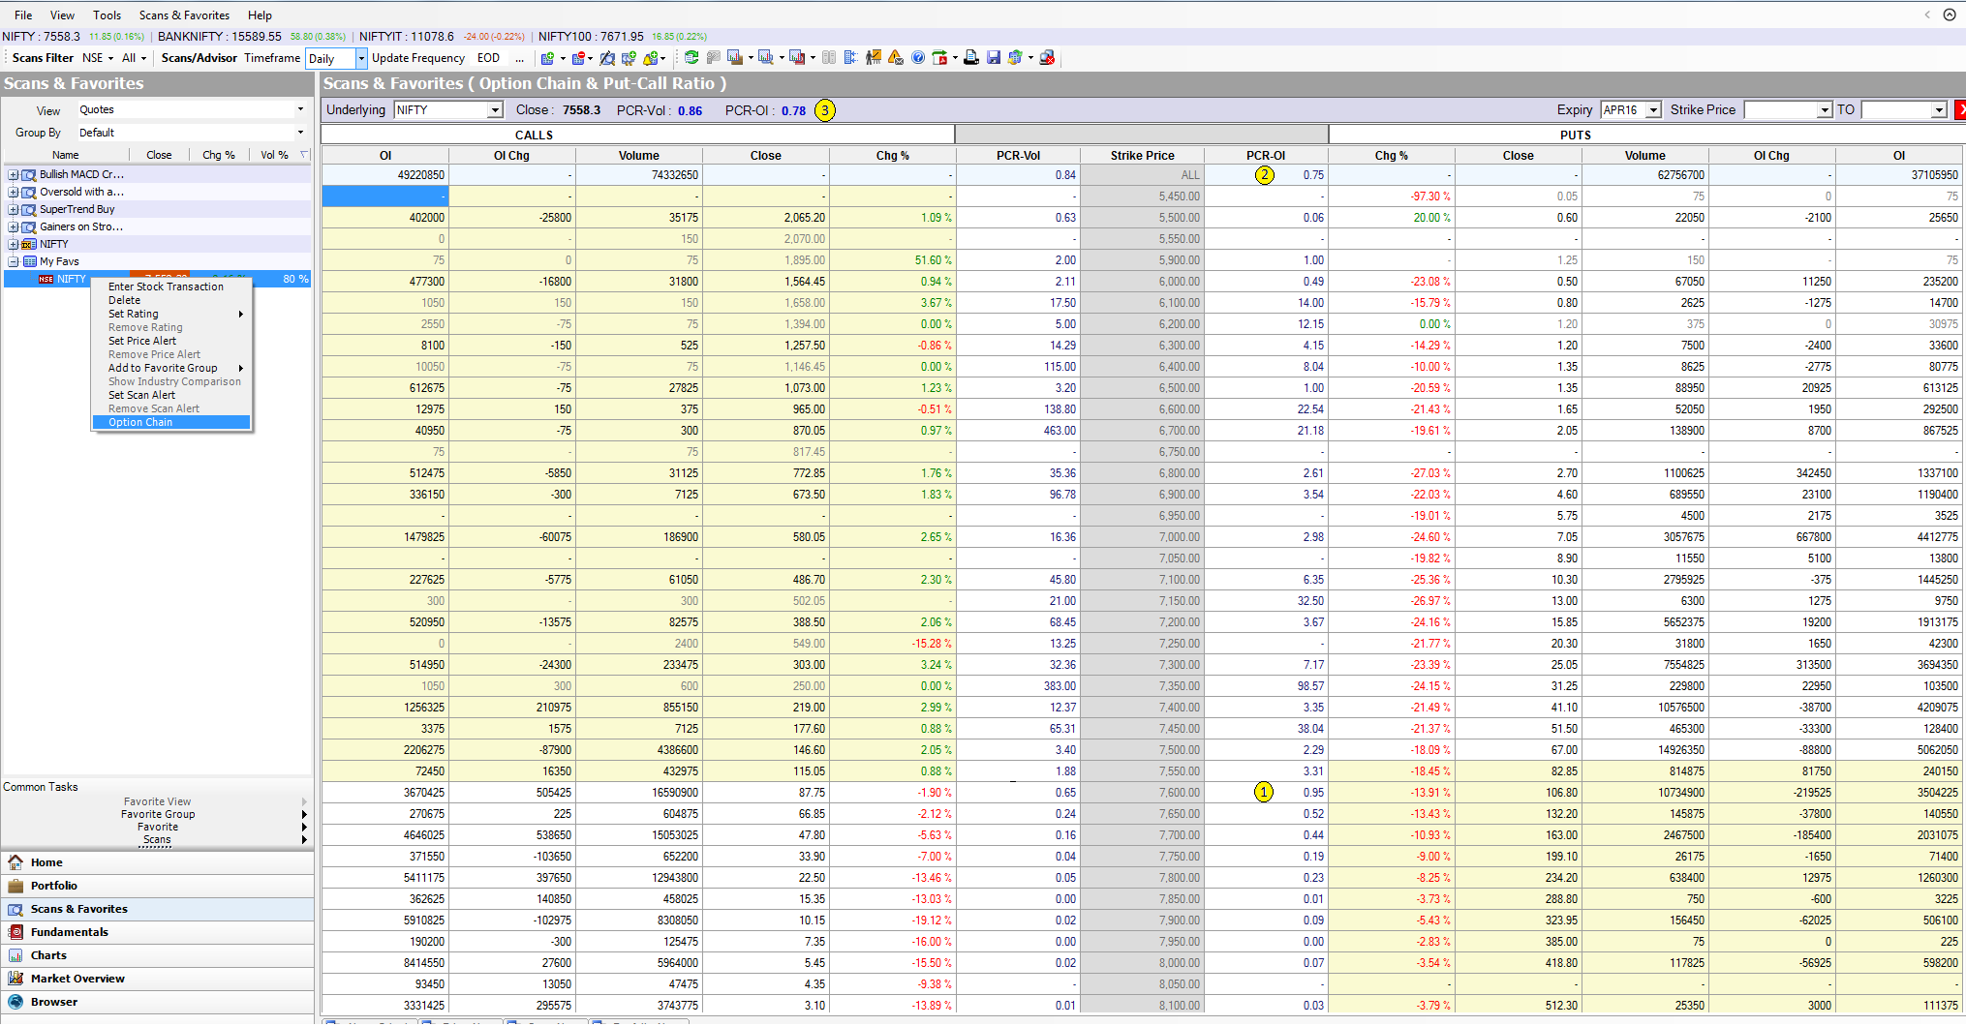Click the Print toolbar icon
Image resolution: width=1966 pixels, height=1026 pixels.
(969, 58)
